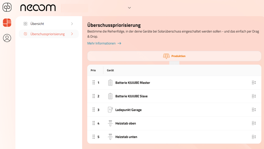This screenshot has width=264, height=149.
Task: Click the Produktion bar
Action: [174, 56]
